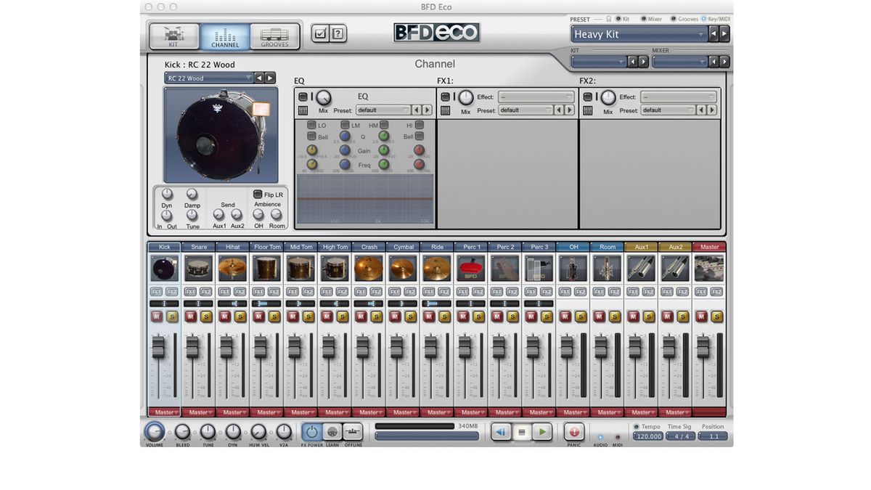Open the RC 22 Wood drum dropdown

coord(208,78)
